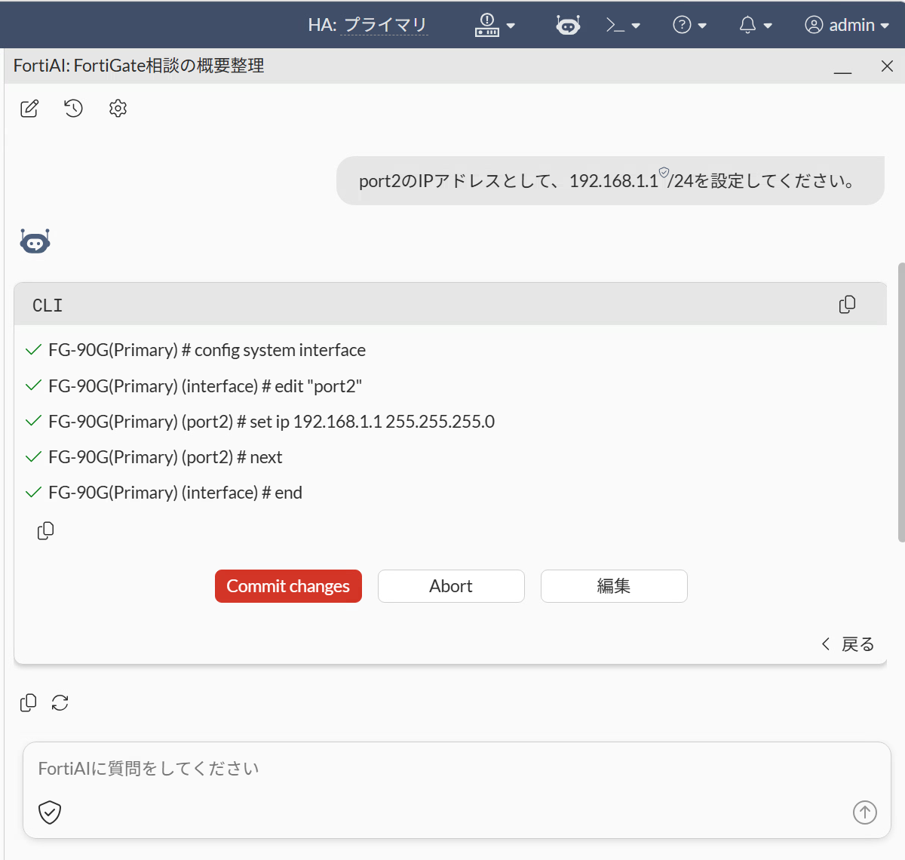Open new chat with the pencil edit icon
The height and width of the screenshot is (860, 905).
(x=29, y=109)
